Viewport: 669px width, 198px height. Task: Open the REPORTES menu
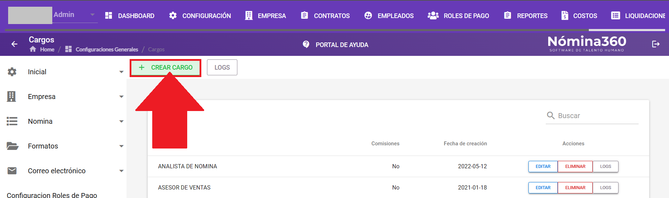[526, 16]
